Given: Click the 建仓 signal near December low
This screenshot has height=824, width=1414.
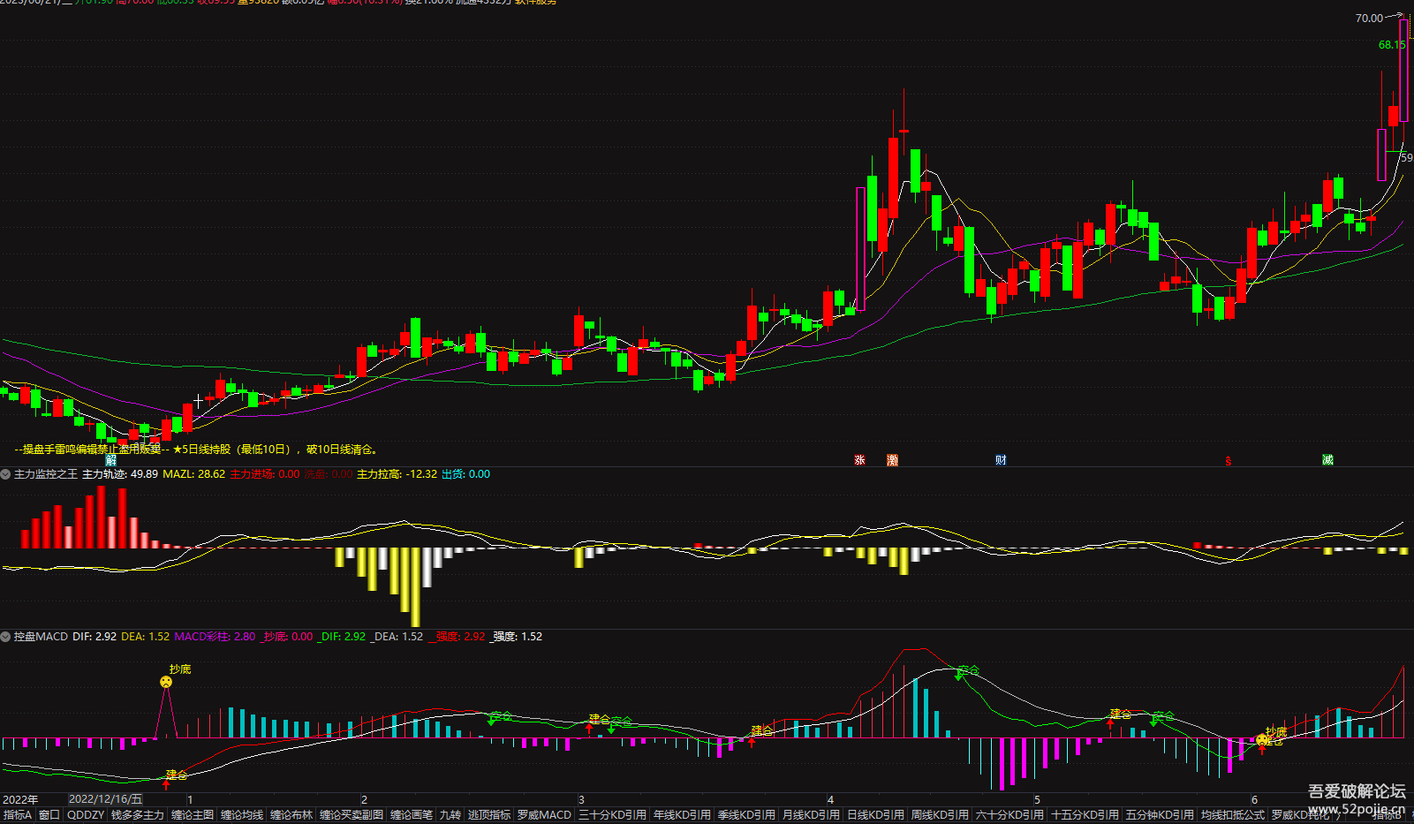Looking at the screenshot, I should 176,775.
